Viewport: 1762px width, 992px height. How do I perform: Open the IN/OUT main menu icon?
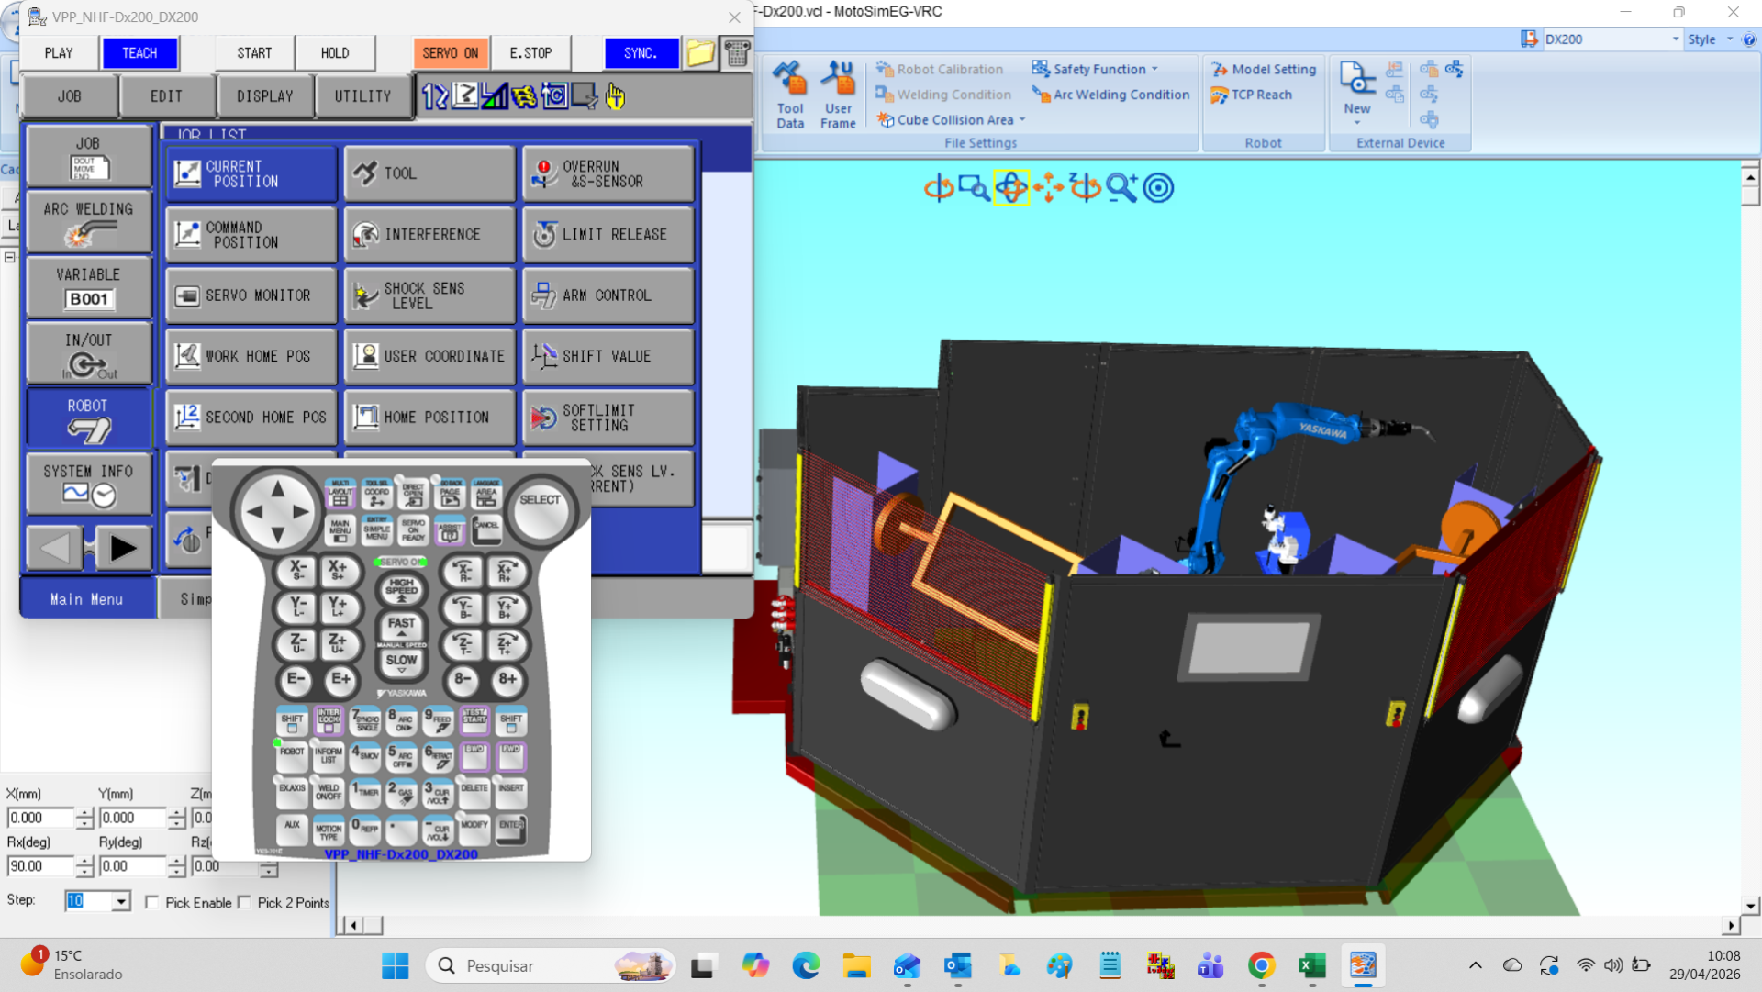[89, 353]
